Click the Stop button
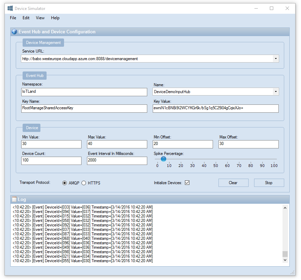 coord(269,183)
